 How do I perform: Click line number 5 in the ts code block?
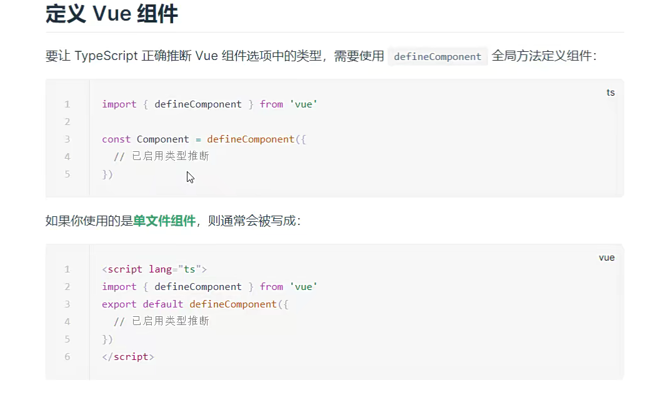[x=67, y=174]
